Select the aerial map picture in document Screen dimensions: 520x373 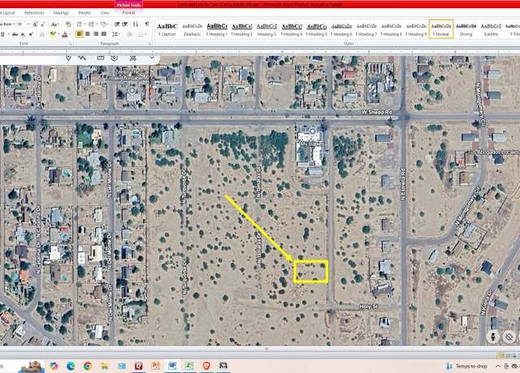click(x=260, y=201)
